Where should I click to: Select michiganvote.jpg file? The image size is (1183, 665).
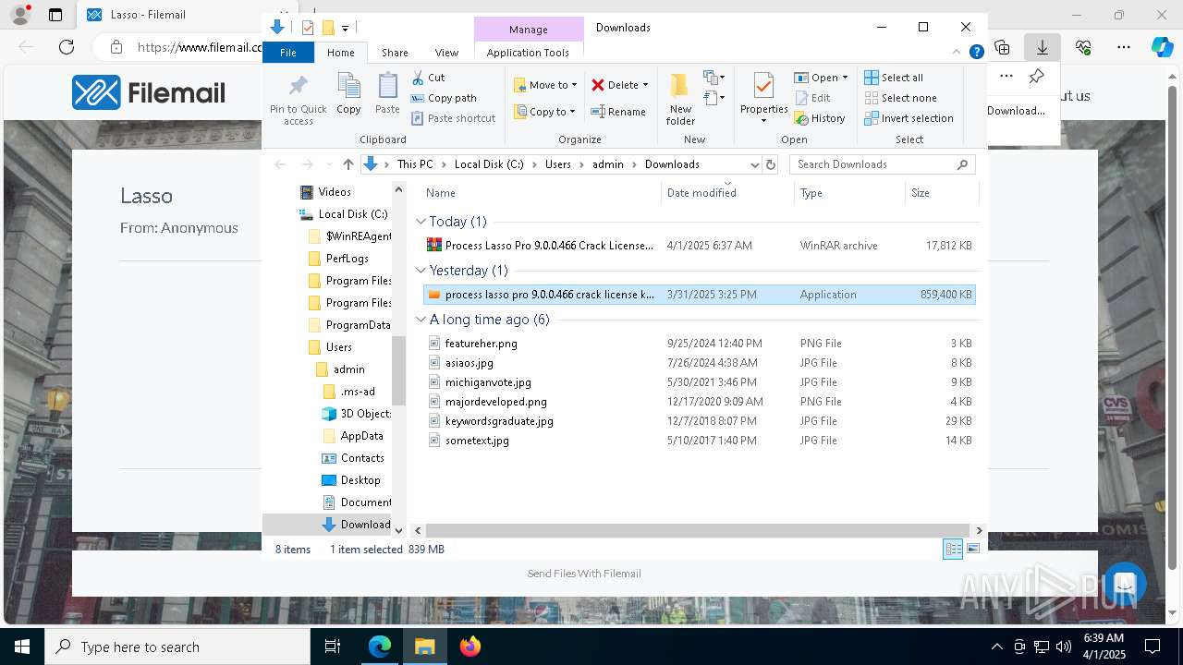tap(700, 382)
